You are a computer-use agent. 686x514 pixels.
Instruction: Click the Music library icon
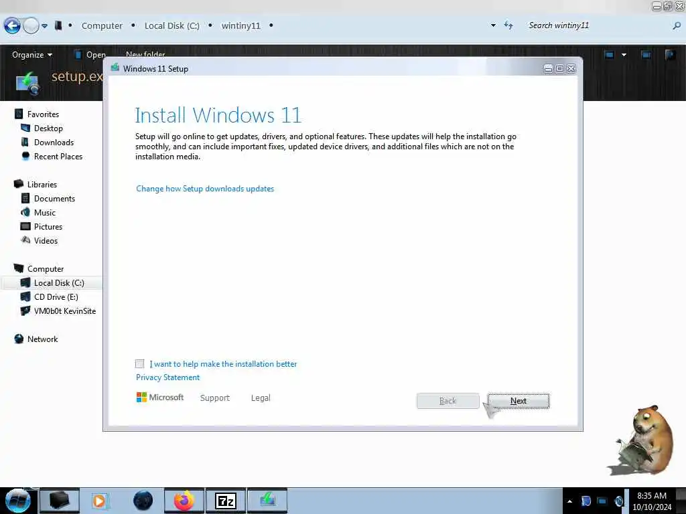(x=25, y=212)
